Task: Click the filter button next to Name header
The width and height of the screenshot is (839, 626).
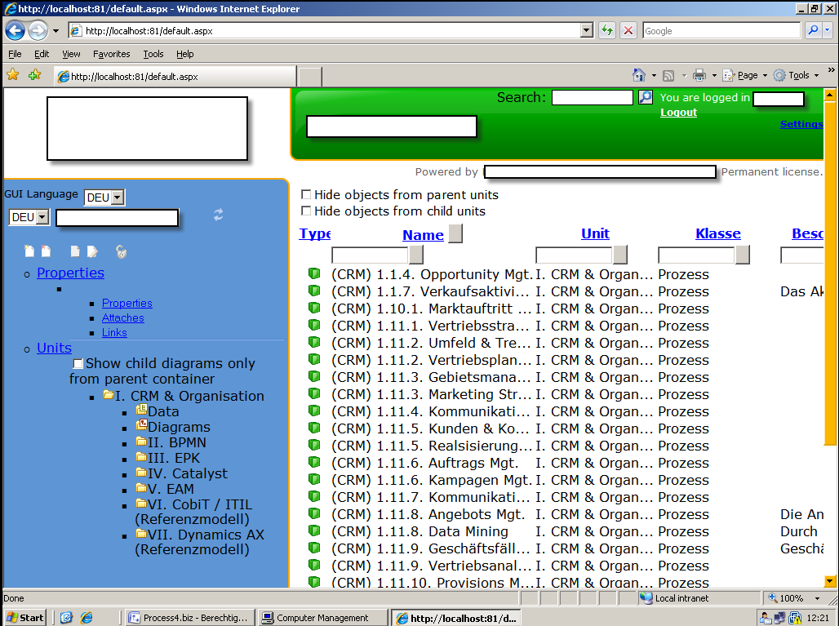Action: (455, 233)
